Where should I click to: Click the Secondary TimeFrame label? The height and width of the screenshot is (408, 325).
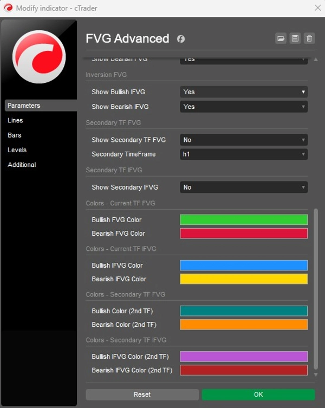pos(123,154)
